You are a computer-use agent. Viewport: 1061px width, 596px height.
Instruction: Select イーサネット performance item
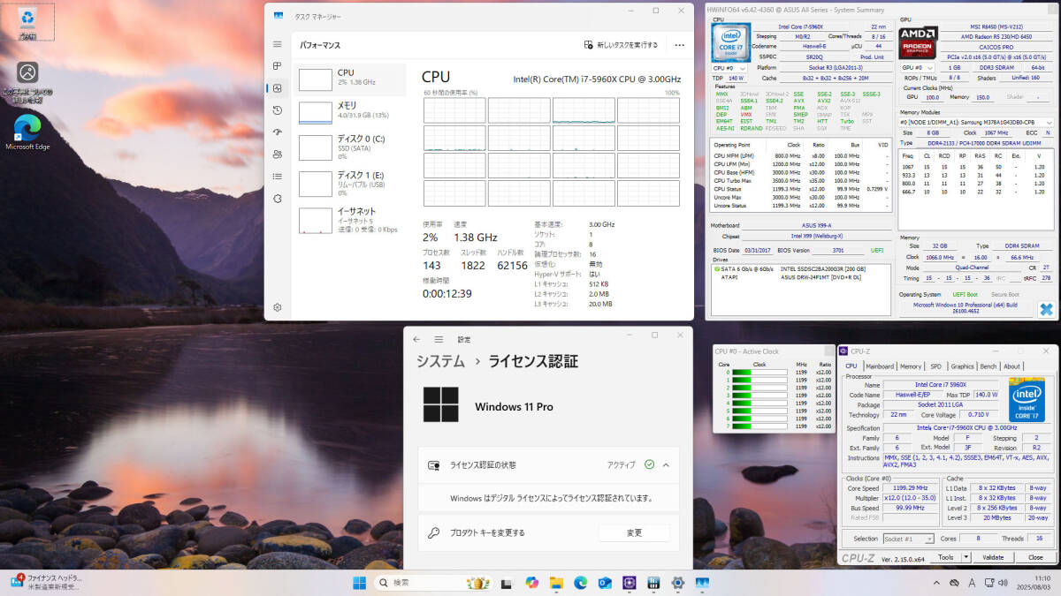(x=351, y=220)
